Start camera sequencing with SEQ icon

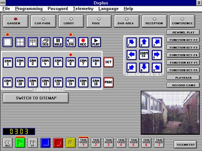[45, 42]
